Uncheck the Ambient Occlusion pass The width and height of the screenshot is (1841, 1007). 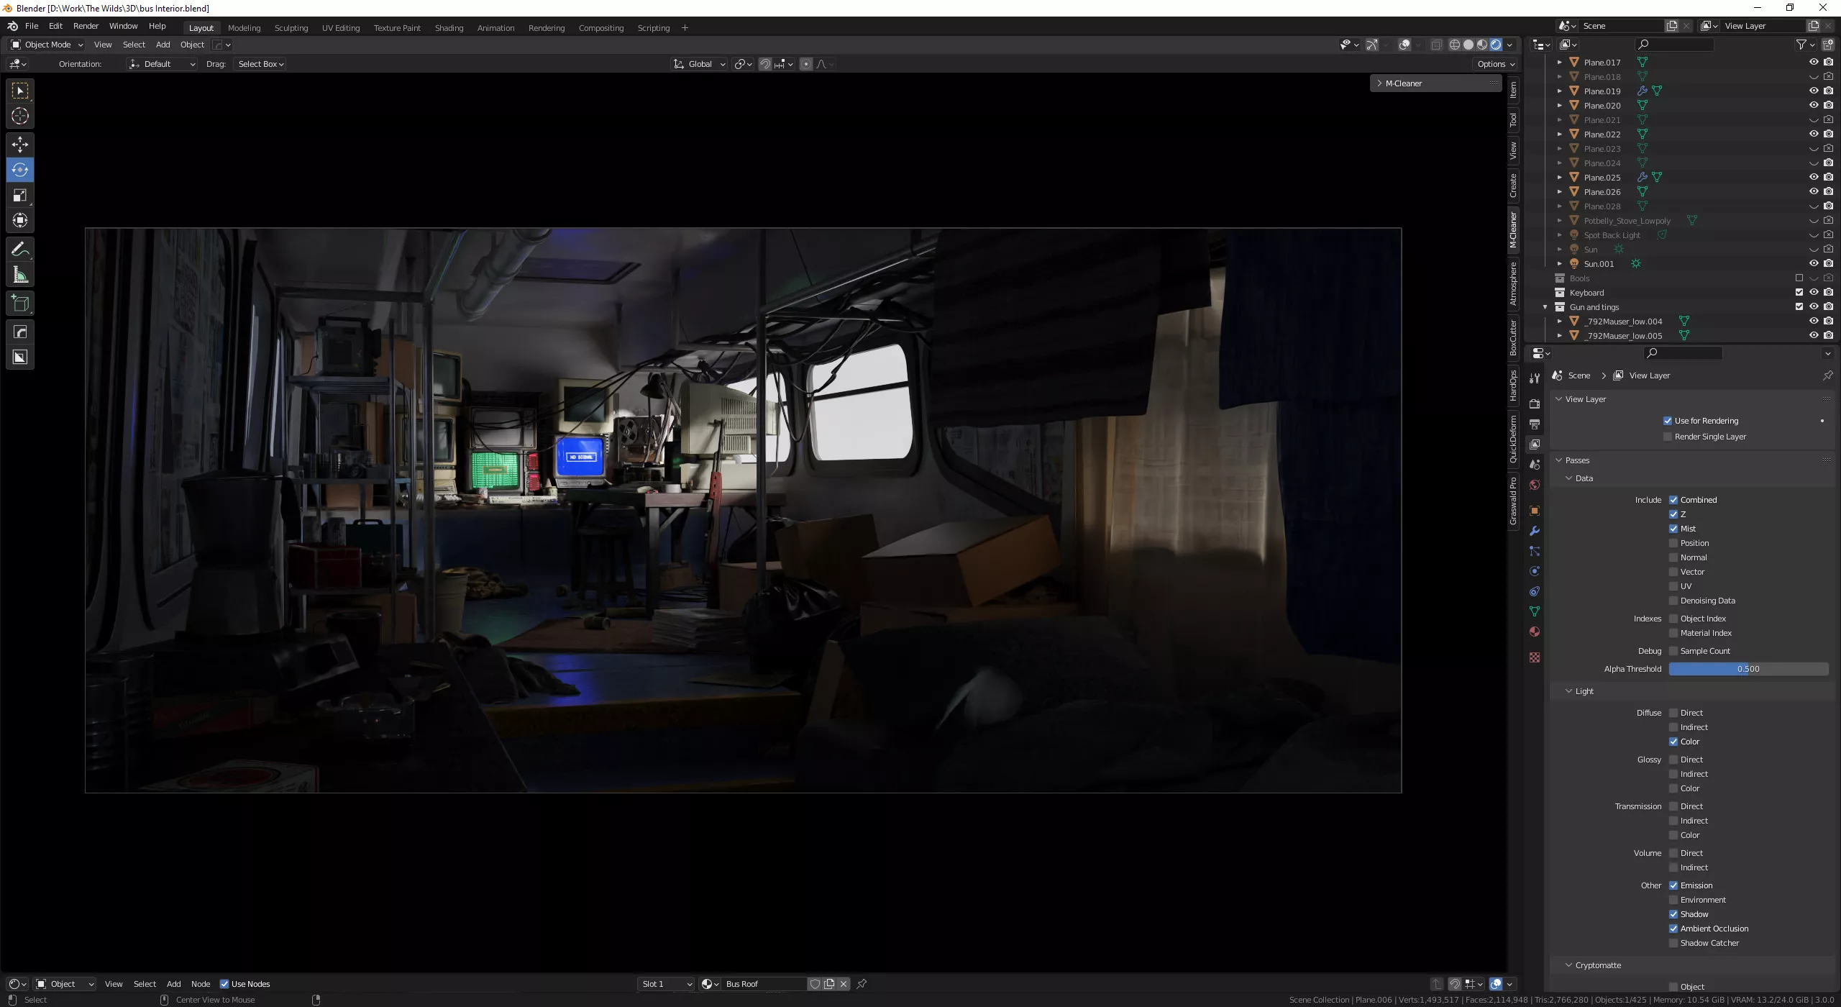(1673, 929)
